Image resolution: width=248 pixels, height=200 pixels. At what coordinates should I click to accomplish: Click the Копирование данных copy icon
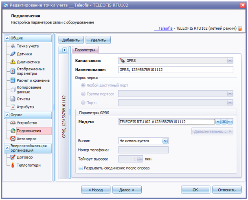click(x=13, y=90)
